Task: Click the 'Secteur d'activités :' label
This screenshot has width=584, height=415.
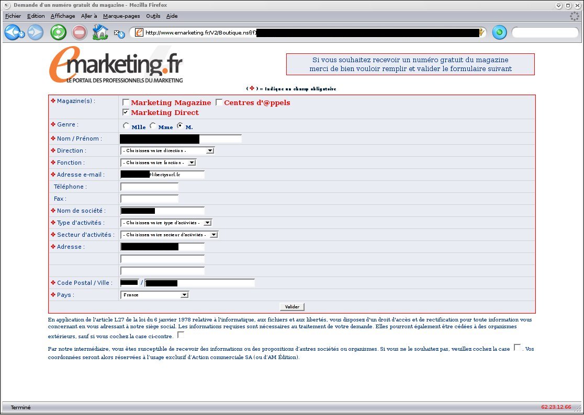Action: tap(86, 235)
